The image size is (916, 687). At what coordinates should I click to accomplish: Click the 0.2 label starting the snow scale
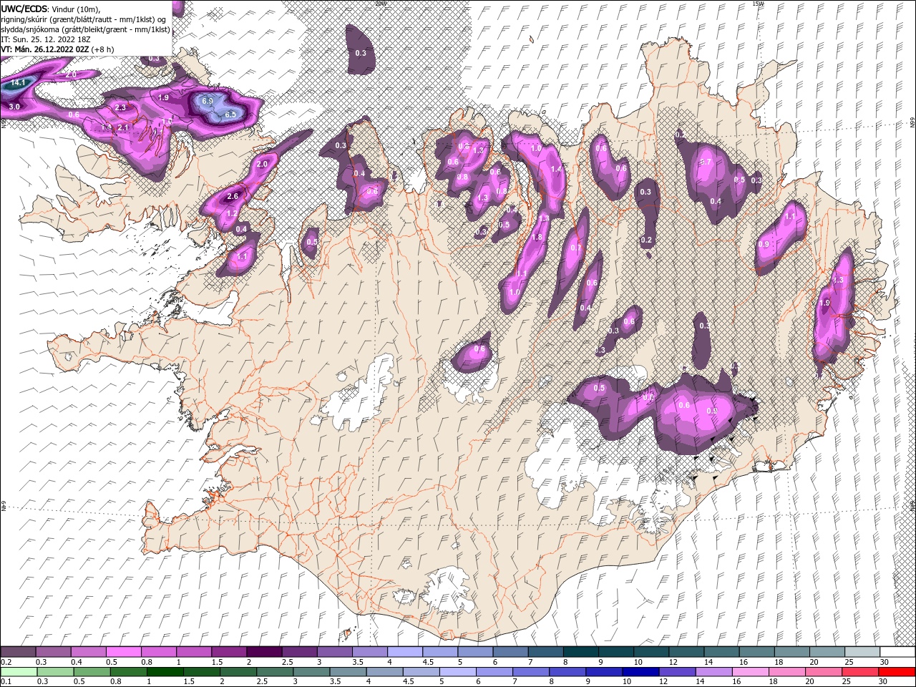pyautogui.click(x=6, y=662)
